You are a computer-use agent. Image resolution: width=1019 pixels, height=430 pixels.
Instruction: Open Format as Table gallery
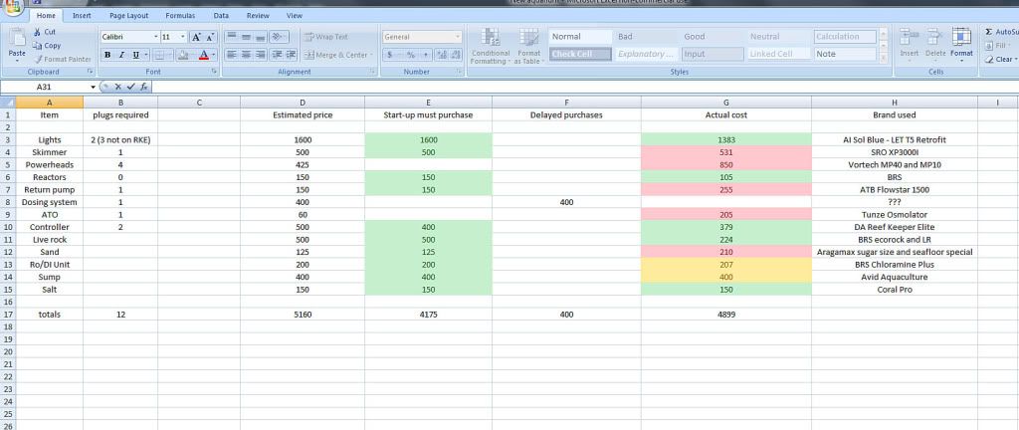[527, 46]
